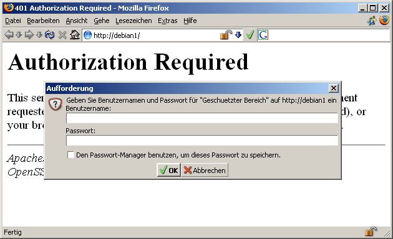Viewport: 393px width, 239px height.
Task: Click the status bar padlock security icon
Action: click(371, 232)
